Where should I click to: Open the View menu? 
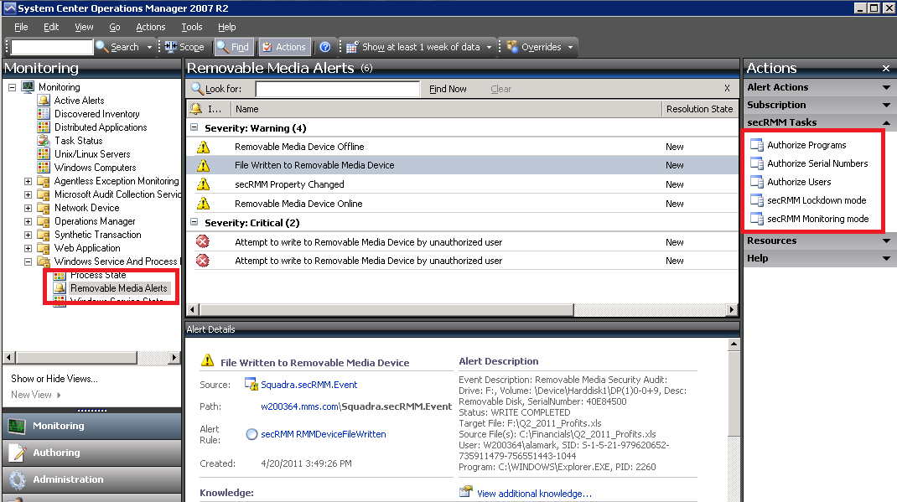pyautogui.click(x=84, y=27)
